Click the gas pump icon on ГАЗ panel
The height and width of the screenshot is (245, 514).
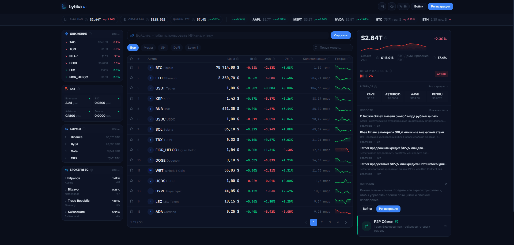(x=67, y=89)
